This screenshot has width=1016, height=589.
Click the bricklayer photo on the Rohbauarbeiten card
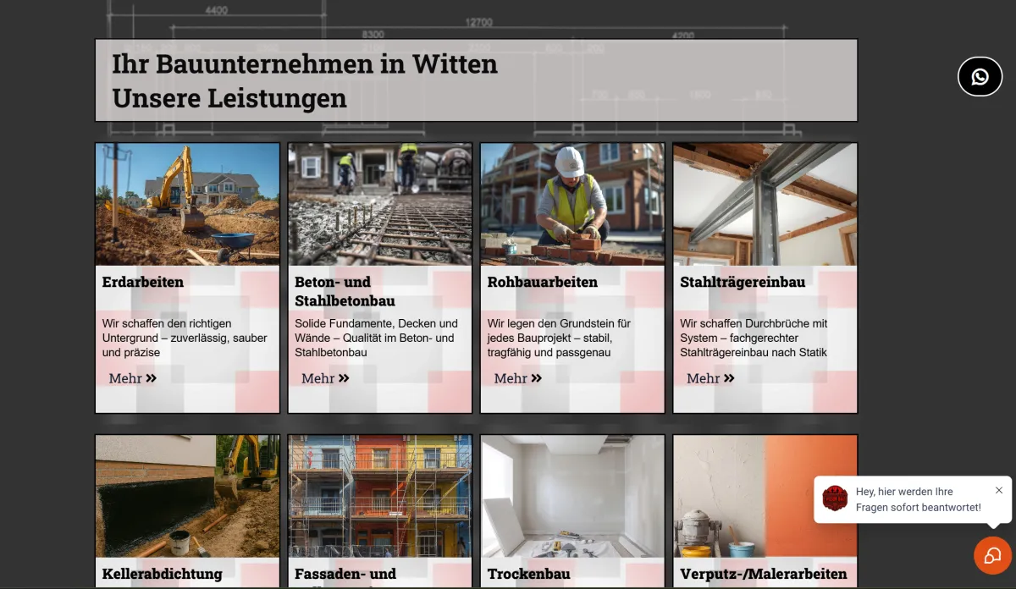click(x=572, y=203)
